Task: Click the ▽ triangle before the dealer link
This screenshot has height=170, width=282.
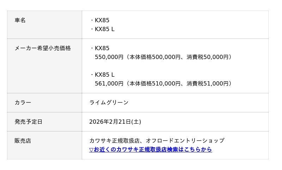Action: point(91,150)
